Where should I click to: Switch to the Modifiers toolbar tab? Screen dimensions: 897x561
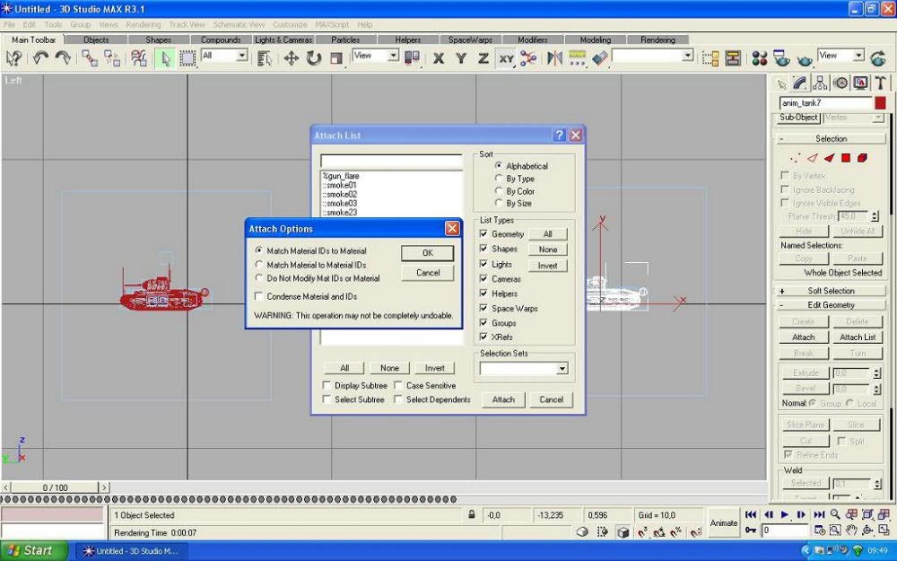pos(533,39)
